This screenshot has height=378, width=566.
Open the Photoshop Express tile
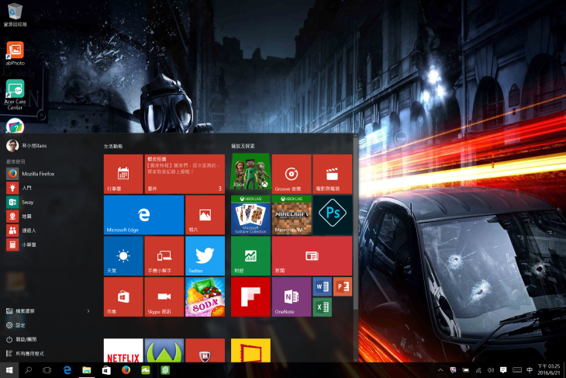click(333, 215)
